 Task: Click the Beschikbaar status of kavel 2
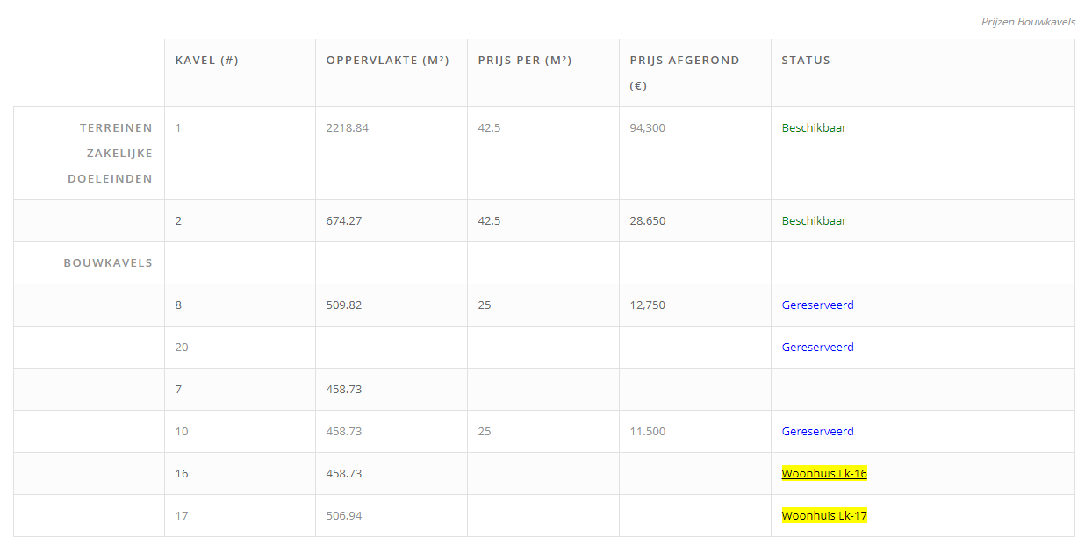814,221
